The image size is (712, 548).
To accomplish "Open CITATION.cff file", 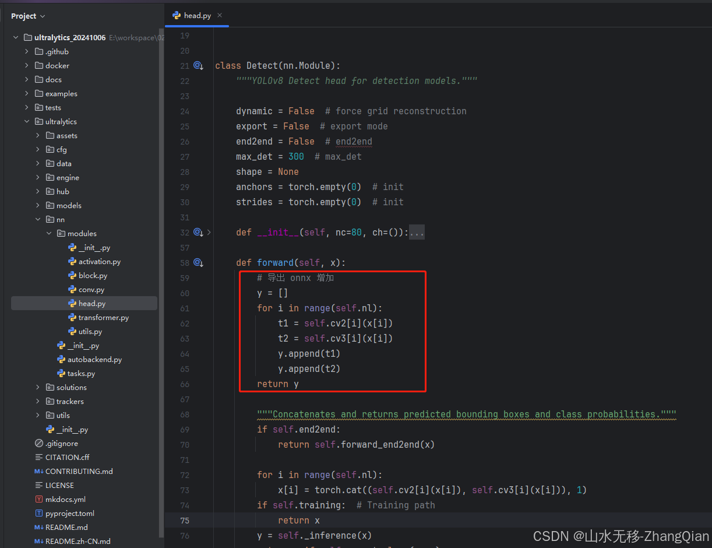I will [67, 457].
